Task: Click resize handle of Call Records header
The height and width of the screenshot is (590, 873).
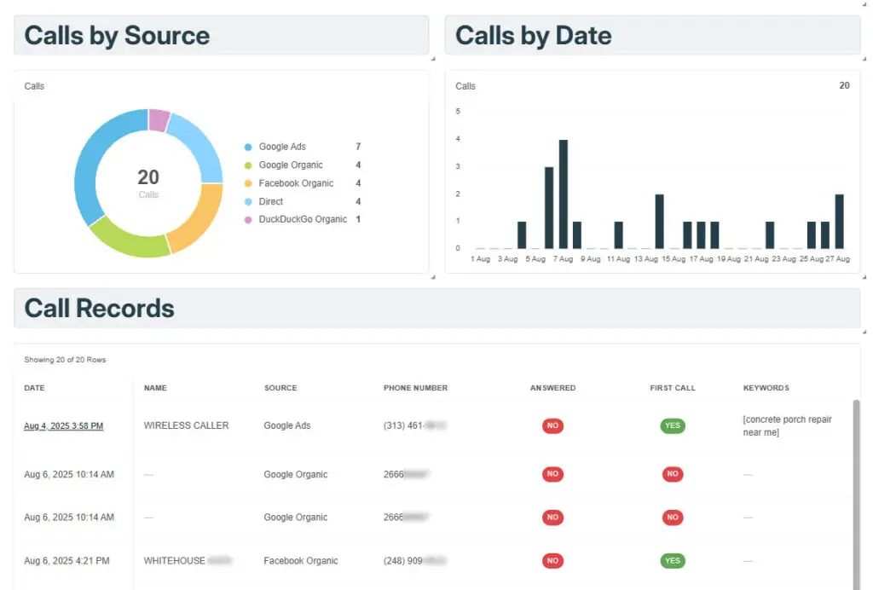Action: coord(864,332)
